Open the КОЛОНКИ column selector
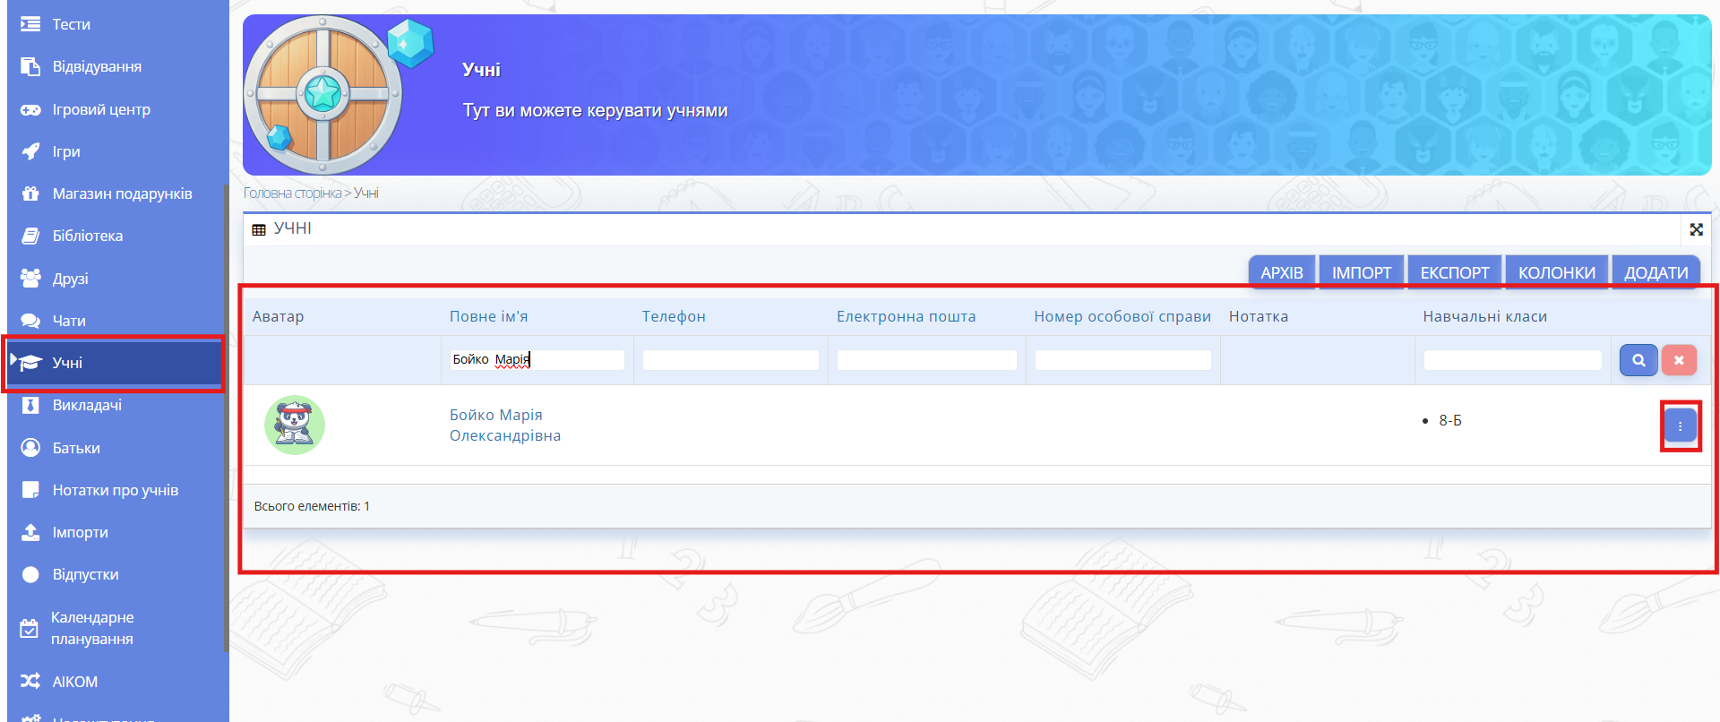The width and height of the screenshot is (1720, 722). pos(1556,272)
